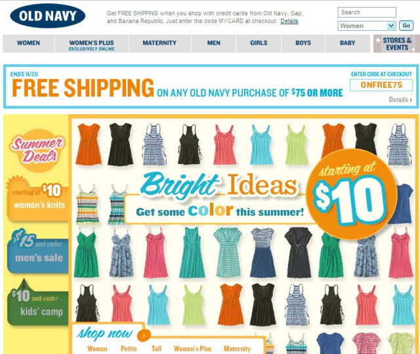The width and height of the screenshot is (420, 354).
Task: Click the starting at $10 orange circle
Action: tap(352, 194)
